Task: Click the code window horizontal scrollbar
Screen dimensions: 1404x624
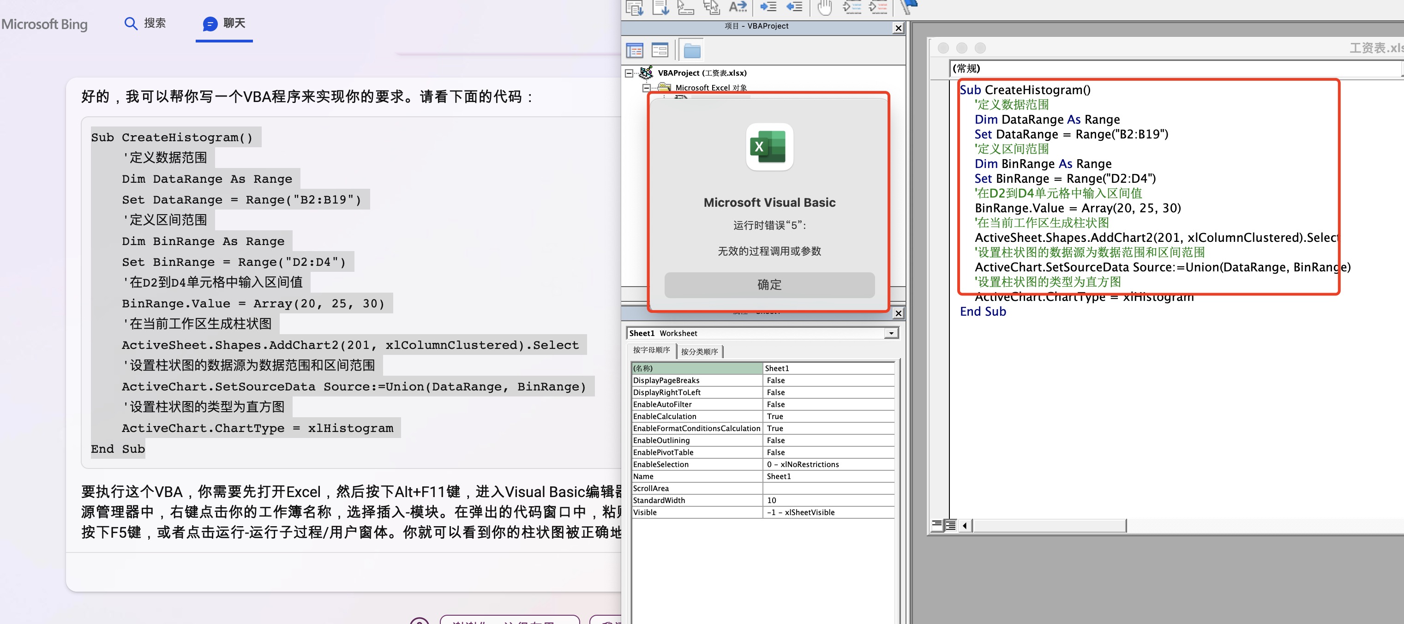Action: (x=1049, y=525)
